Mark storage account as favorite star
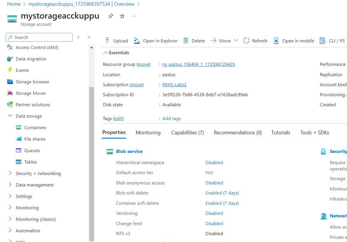This screenshot has width=347, height=242. coord(122,16)
